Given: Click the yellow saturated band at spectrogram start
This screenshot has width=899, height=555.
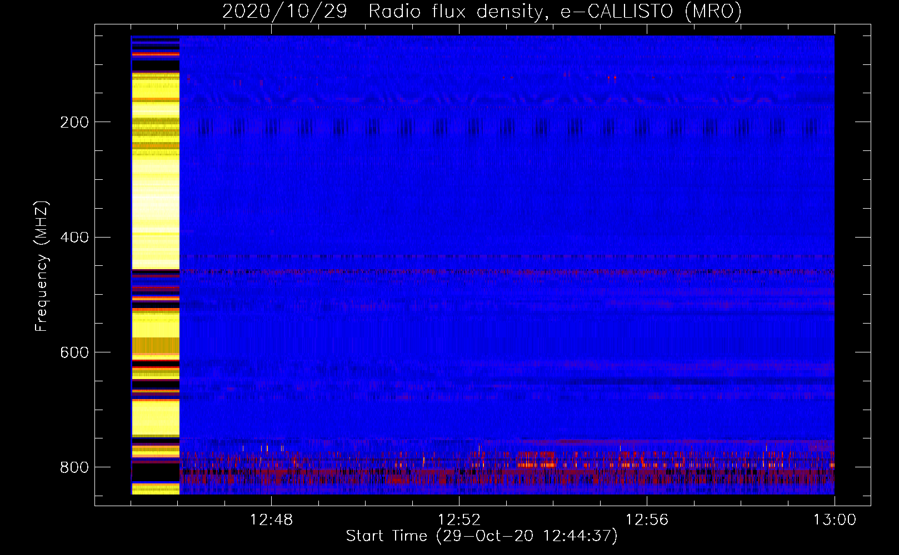Looking at the screenshot, I should coord(156,265).
